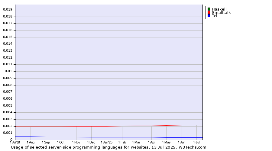
Task: Click the red Smalltalk trend line
Action: pos(109,126)
